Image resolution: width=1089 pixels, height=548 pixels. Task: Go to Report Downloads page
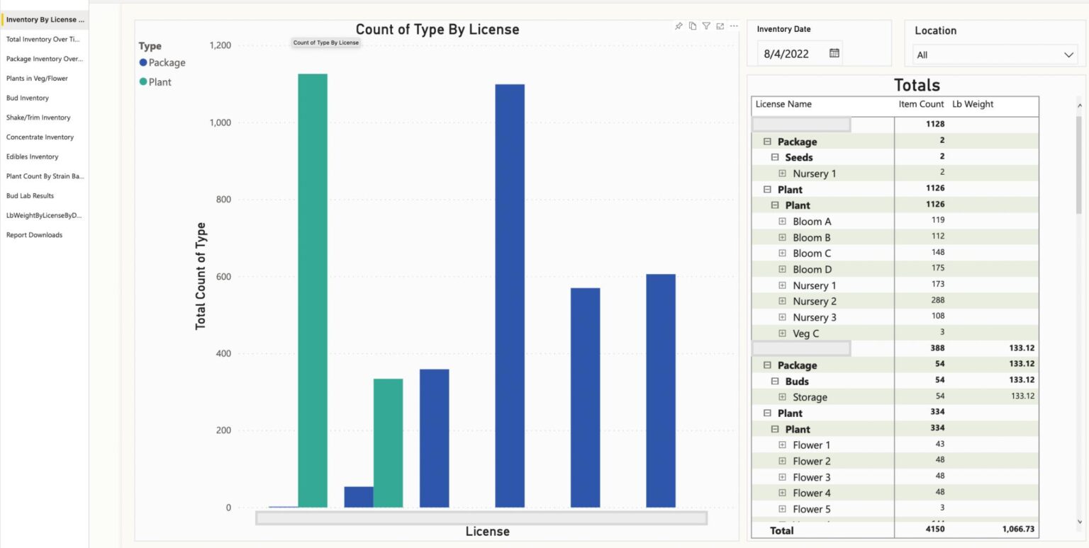(x=34, y=235)
